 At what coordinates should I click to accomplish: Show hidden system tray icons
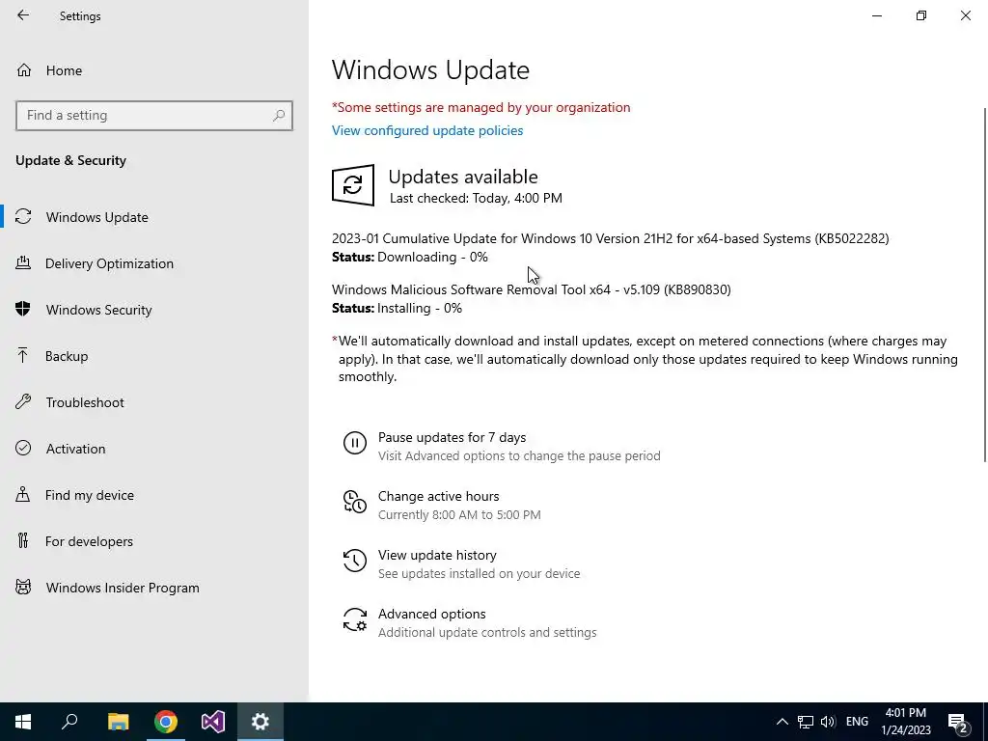pos(782,722)
